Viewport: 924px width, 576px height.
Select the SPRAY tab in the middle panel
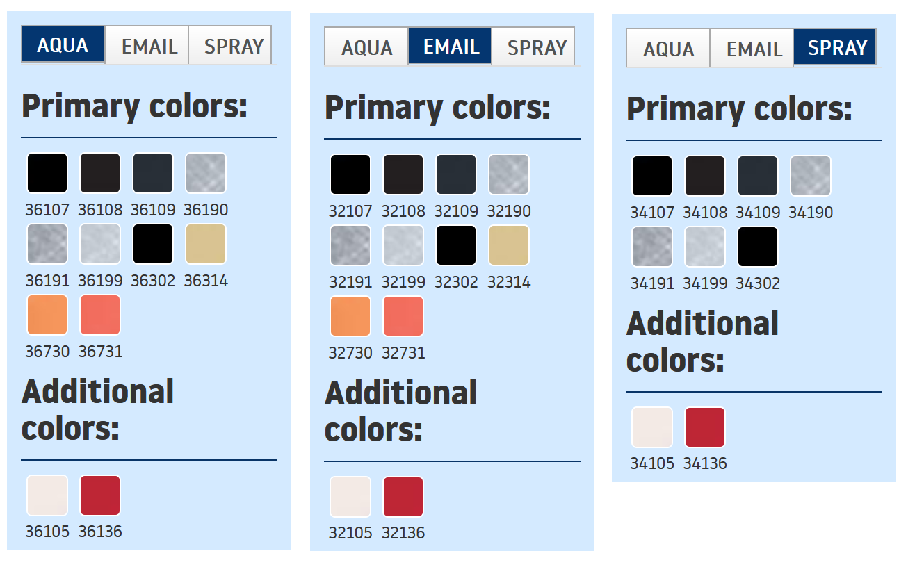pyautogui.click(x=535, y=47)
